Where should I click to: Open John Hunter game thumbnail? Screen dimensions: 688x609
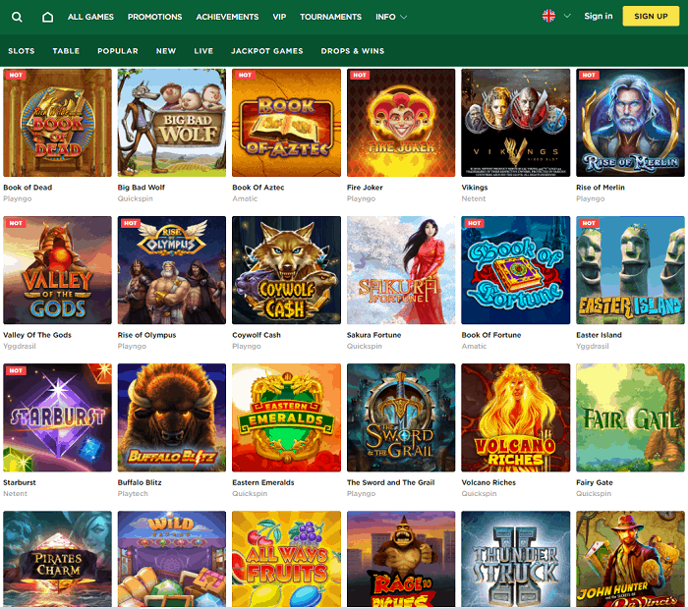click(x=631, y=559)
